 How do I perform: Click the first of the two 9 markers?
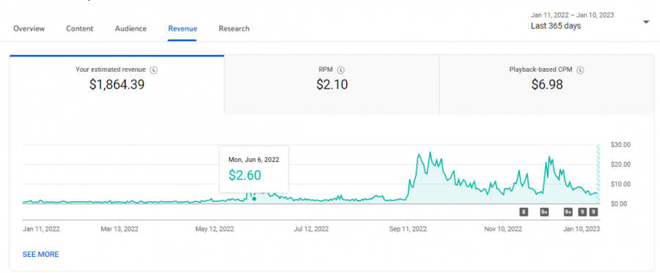click(x=582, y=212)
